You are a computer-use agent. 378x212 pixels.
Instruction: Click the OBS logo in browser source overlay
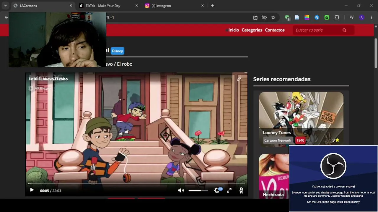333,166
